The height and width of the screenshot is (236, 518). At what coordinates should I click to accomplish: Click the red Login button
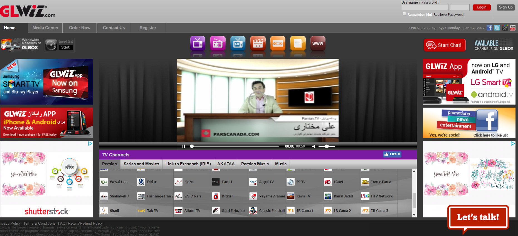tap(482, 7)
